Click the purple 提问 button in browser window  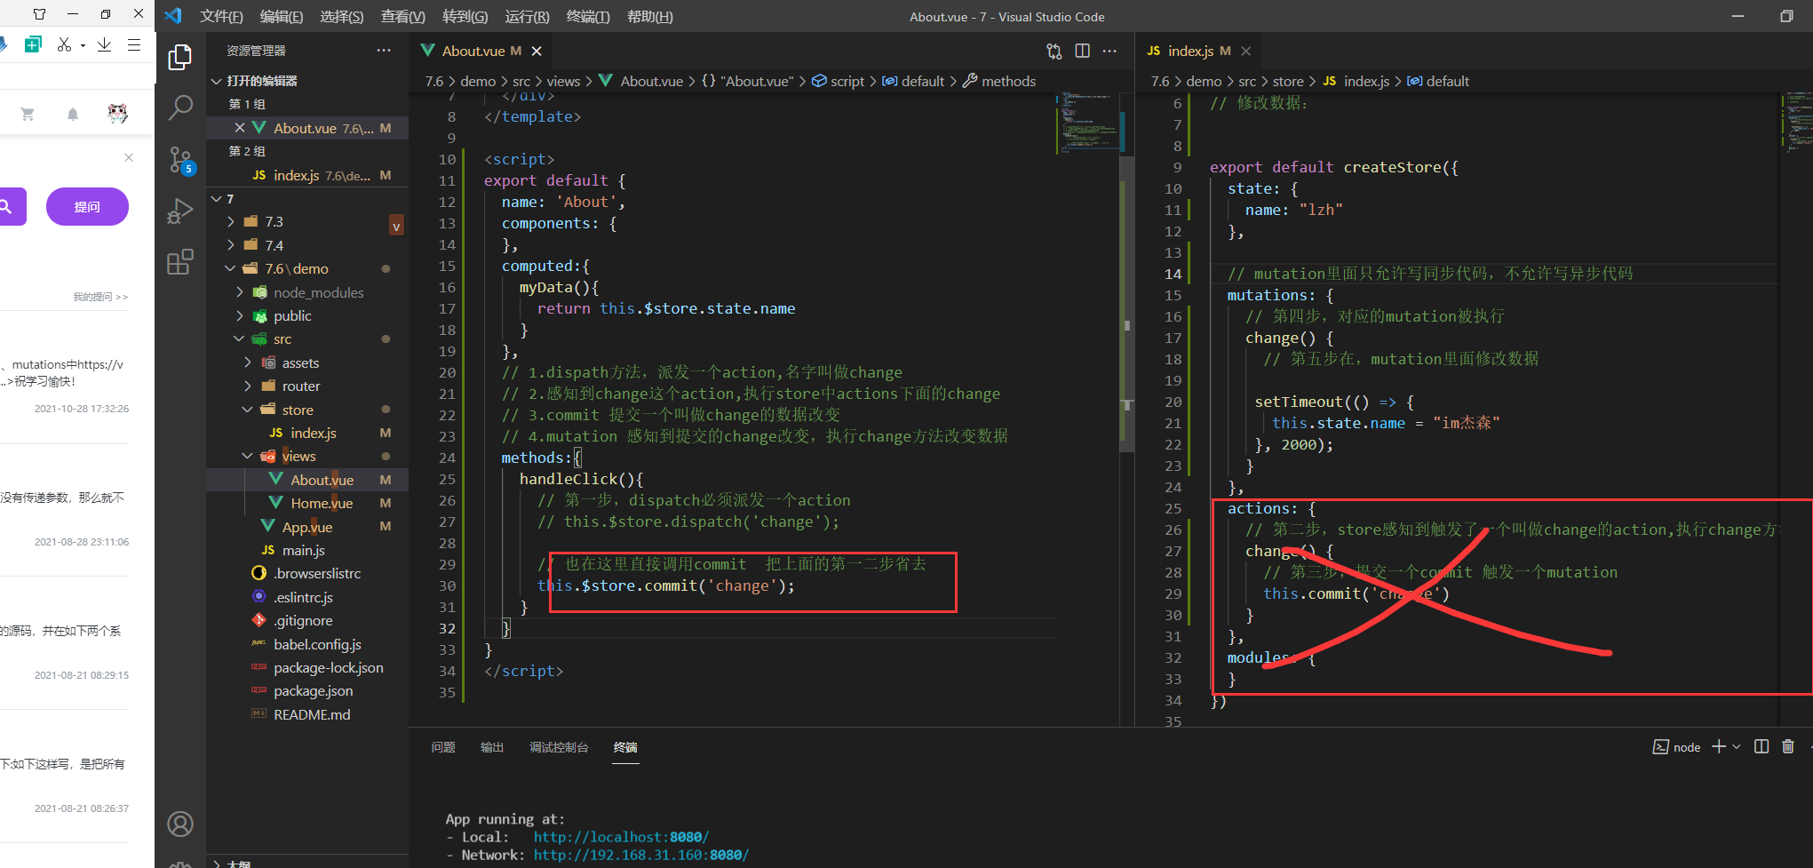[x=87, y=207]
